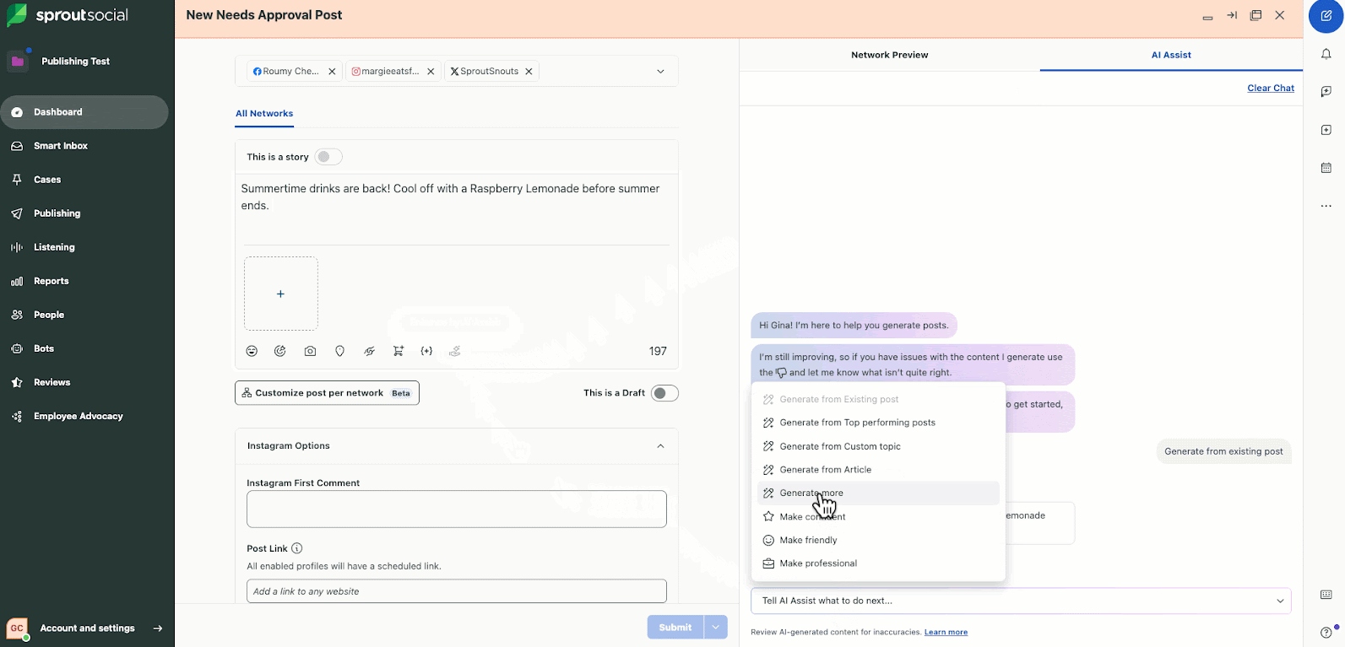1345x647 pixels.
Task: Click the Instagram First Comment text box
Action: click(456, 510)
